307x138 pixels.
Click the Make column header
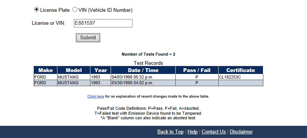click(46, 70)
